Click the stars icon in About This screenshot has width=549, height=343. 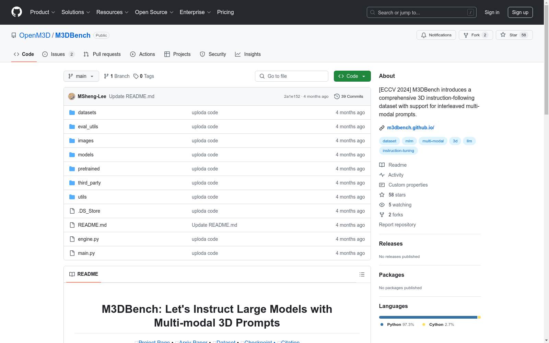click(x=382, y=195)
